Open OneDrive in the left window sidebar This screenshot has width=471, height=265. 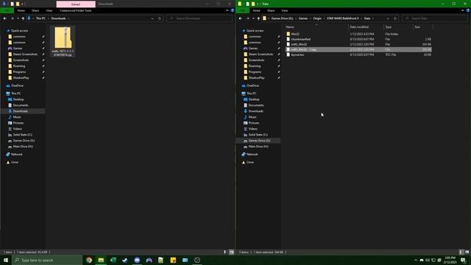tap(17, 85)
